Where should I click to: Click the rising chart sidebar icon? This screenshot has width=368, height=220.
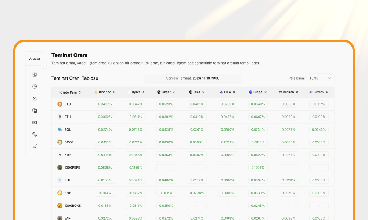click(35, 147)
